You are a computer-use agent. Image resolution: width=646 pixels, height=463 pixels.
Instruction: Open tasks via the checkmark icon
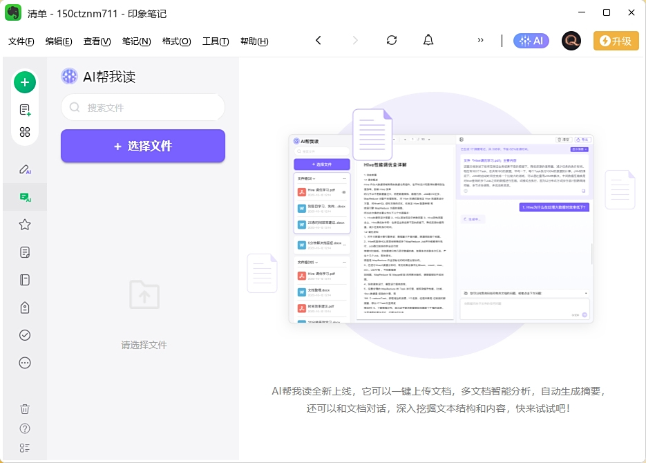25,335
